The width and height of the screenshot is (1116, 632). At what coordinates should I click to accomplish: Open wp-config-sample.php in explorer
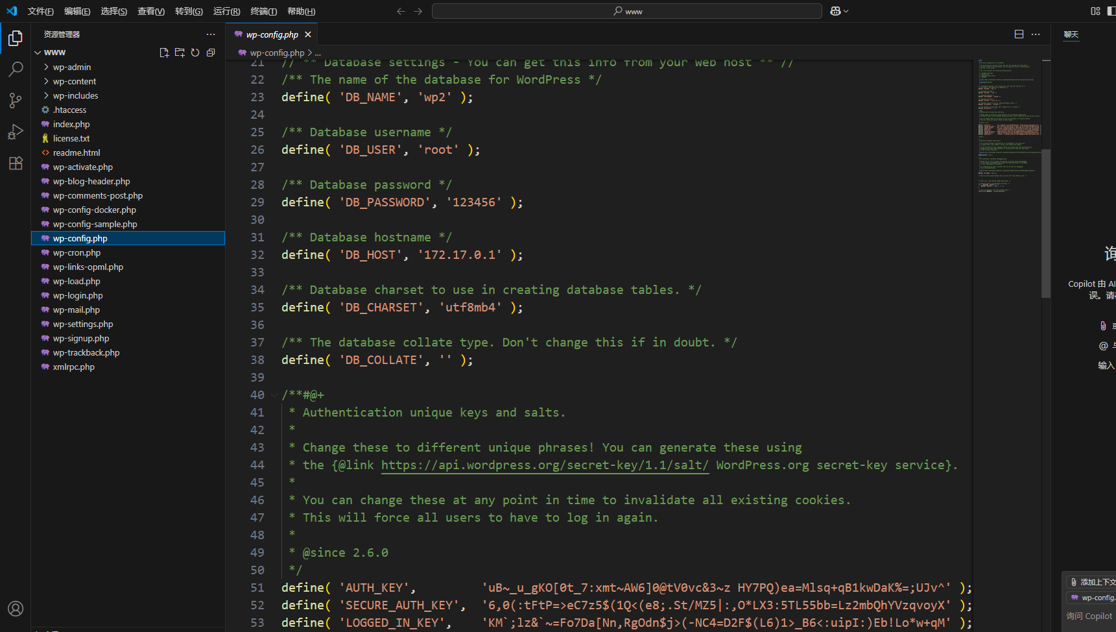pyautogui.click(x=128, y=224)
